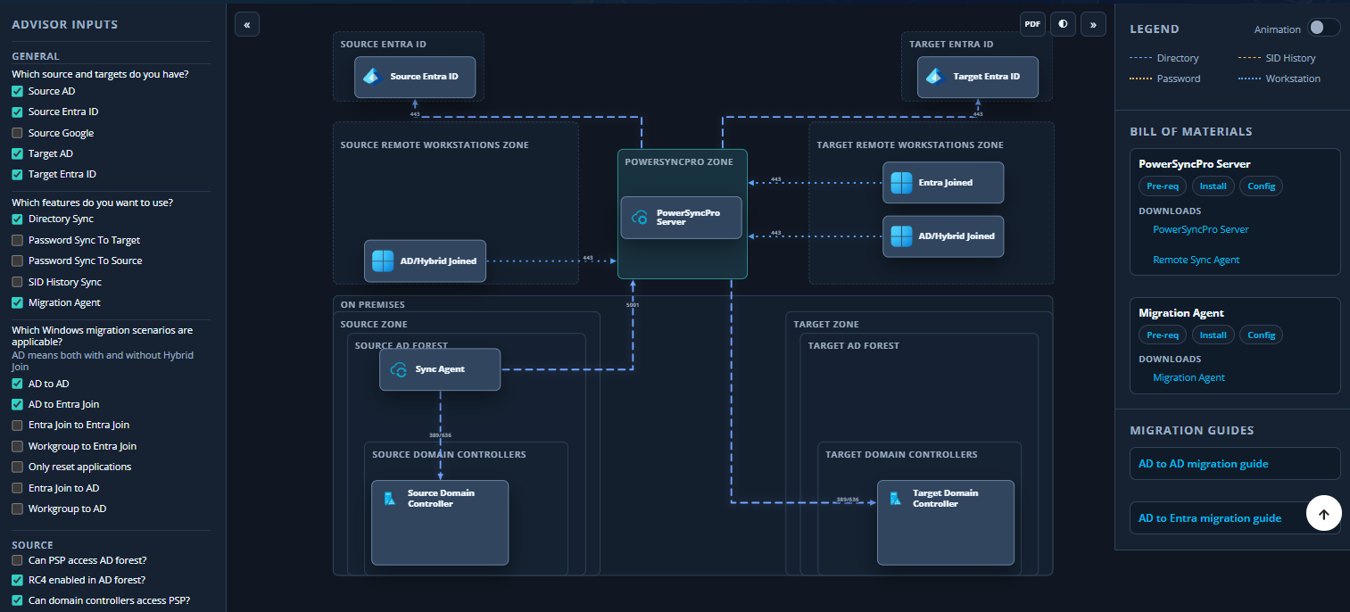Select Target Domain Controller node label
Screen dimensions: 1350x612
[945, 499]
